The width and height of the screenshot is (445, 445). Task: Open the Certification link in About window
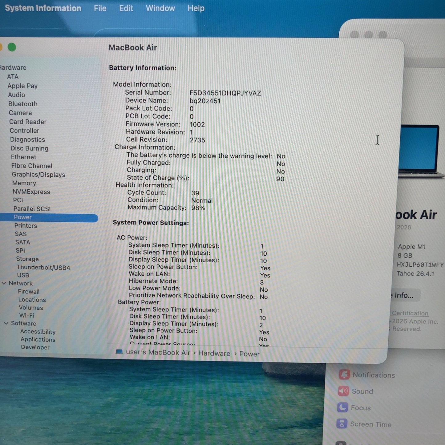(x=410, y=313)
